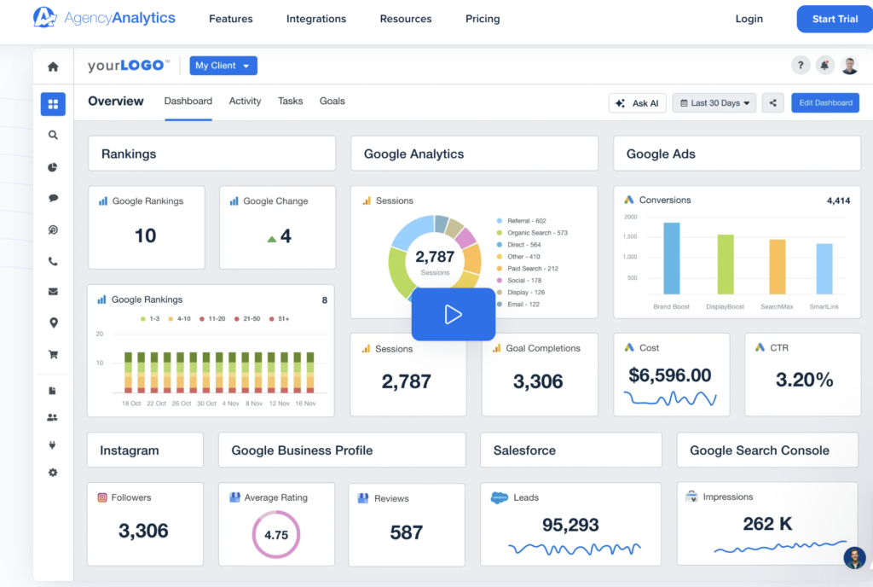This screenshot has height=587, width=873.
Task: Select the dashboard grid icon in the sidebar
Action: [x=53, y=104]
